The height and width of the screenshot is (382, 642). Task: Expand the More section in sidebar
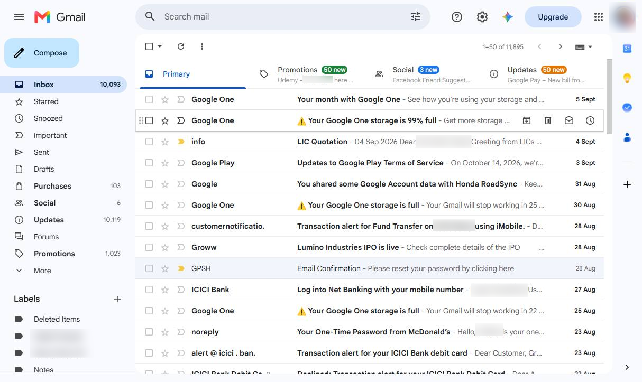pos(42,271)
